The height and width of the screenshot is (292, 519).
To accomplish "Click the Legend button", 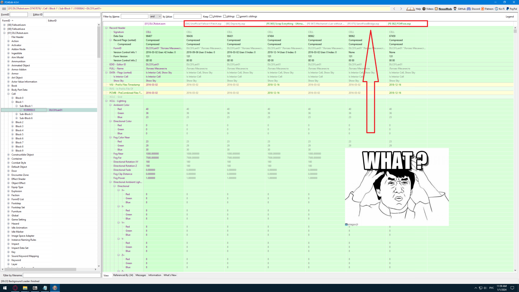I will click(510, 17).
